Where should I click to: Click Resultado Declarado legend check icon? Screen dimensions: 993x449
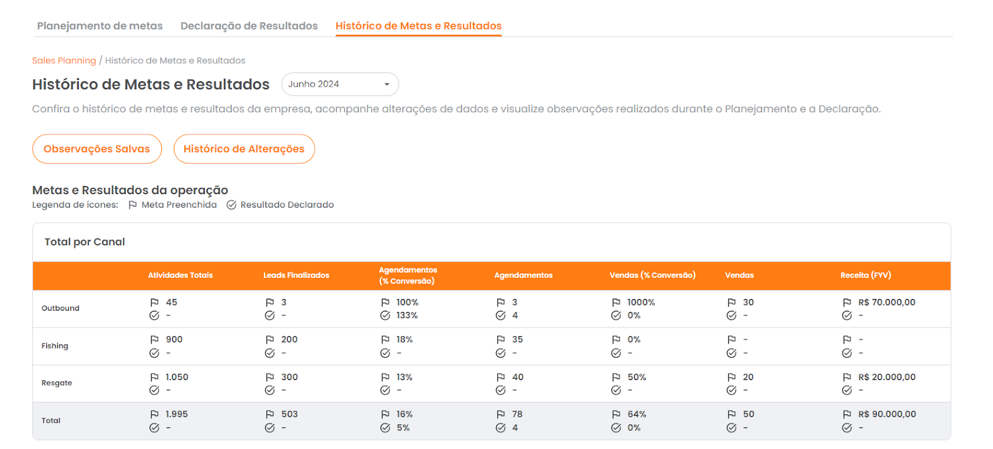tap(231, 205)
